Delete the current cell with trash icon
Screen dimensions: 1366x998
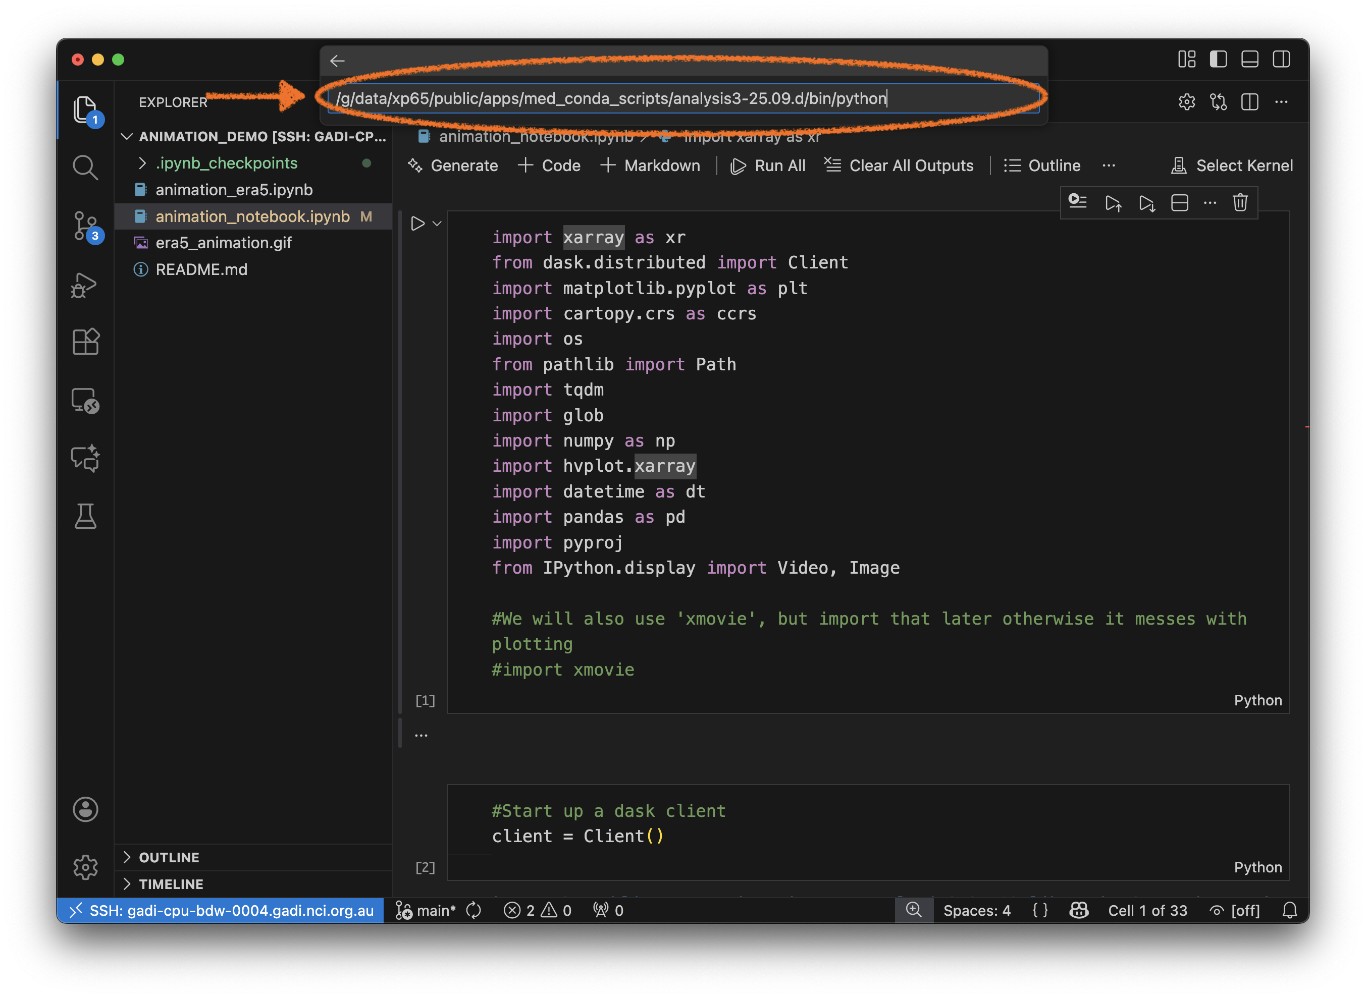click(x=1240, y=202)
